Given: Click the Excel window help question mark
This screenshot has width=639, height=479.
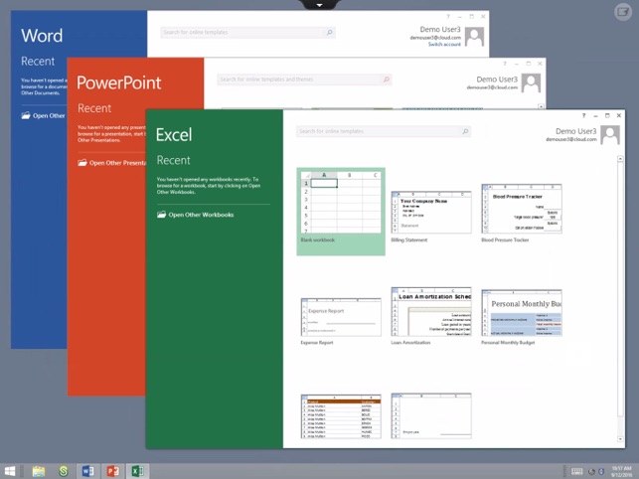Looking at the screenshot, I should (x=583, y=116).
